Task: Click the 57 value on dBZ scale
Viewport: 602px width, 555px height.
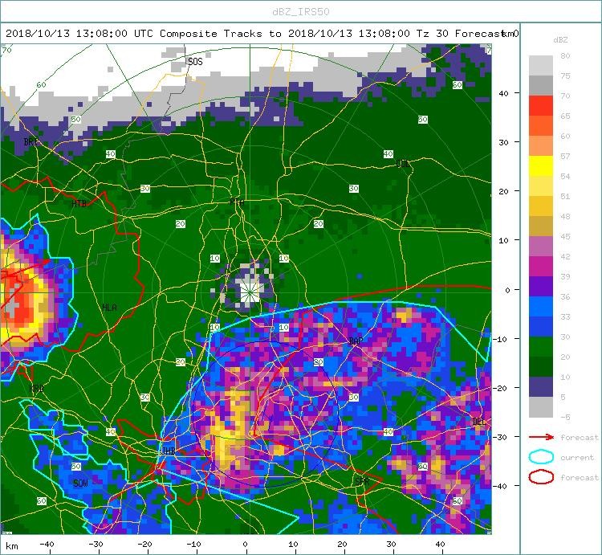Action: 565,157
